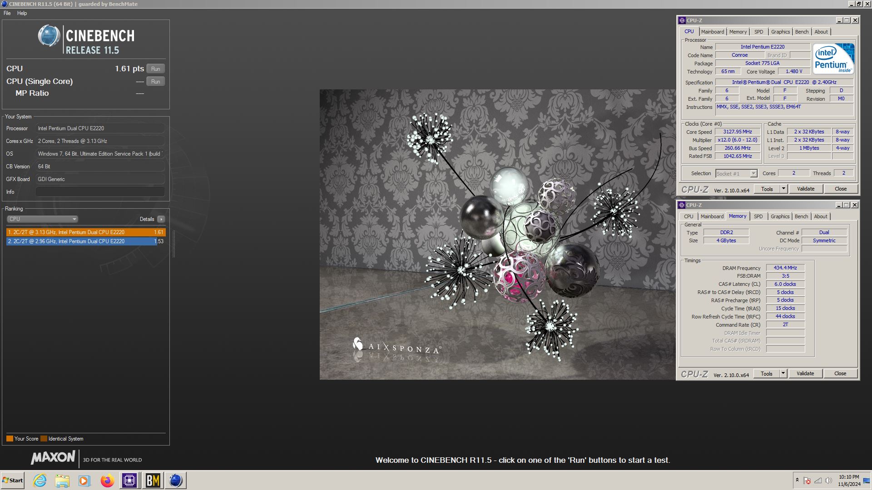The width and height of the screenshot is (872, 490).
Task: Select ranking entry with 1.53 score
Action: click(x=86, y=241)
